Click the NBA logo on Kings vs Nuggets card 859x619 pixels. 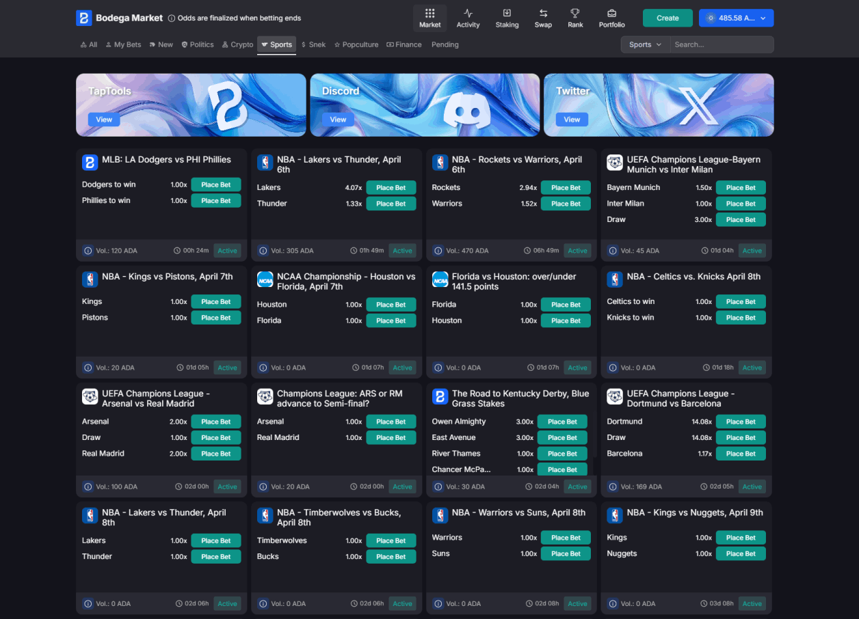pos(615,515)
